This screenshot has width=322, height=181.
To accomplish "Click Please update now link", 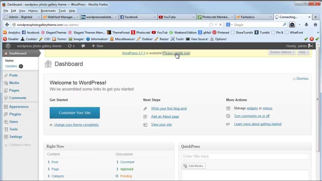I will (x=176, y=53).
